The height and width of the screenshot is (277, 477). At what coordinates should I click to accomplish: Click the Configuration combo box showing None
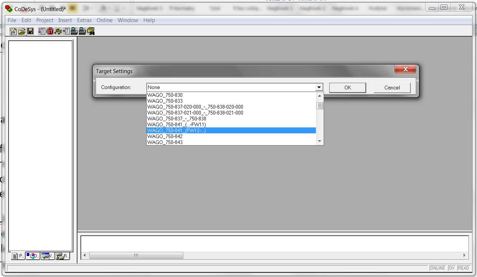(x=235, y=88)
